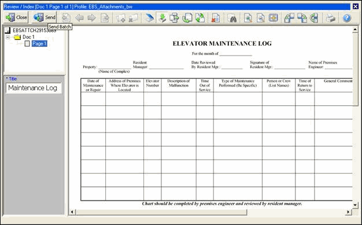
Task: Click the 'Chart should be completed' footer note
Action: tap(222, 204)
